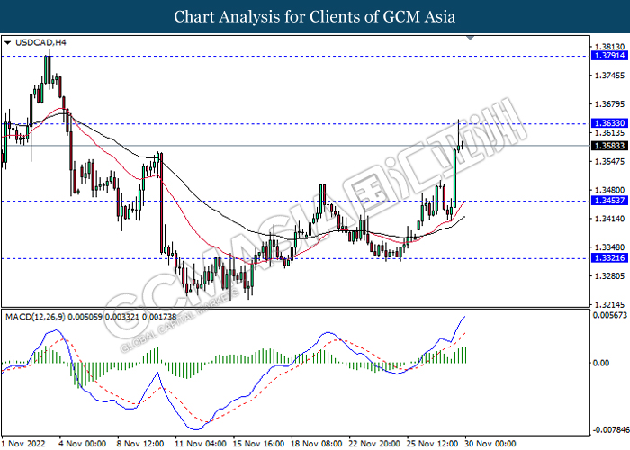630x450 pixels.
Task: Click the 1.38130 price axis value
Action: (610, 47)
